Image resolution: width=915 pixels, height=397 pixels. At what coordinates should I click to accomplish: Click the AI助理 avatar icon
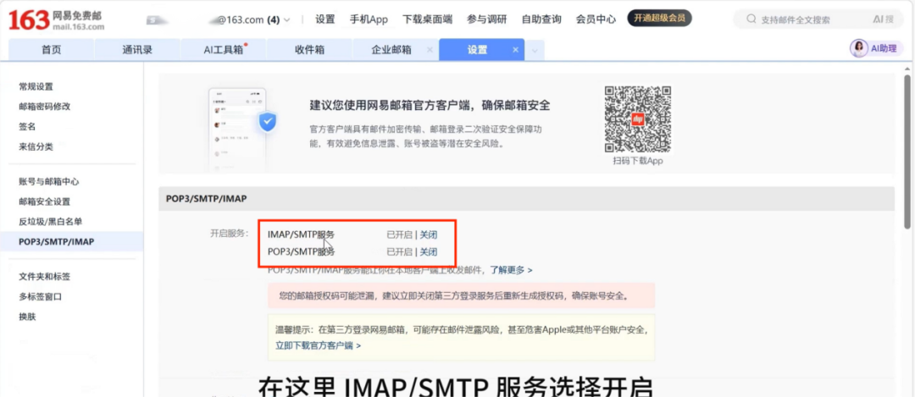859,49
